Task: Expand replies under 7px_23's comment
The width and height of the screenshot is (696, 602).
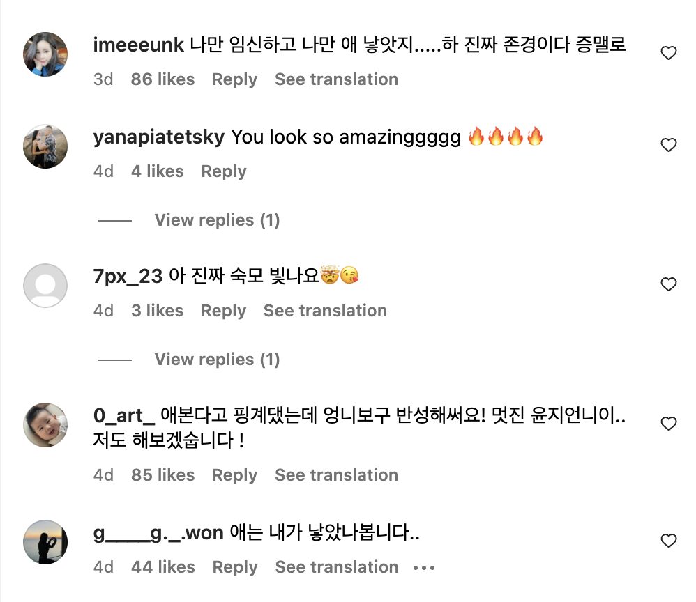Action: pyautogui.click(x=217, y=360)
